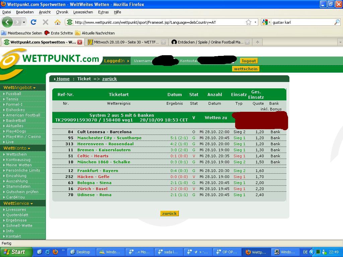Open the Chronik menu
Image resolution: width=343 pixels, height=257 pixels.
tap(62, 12)
